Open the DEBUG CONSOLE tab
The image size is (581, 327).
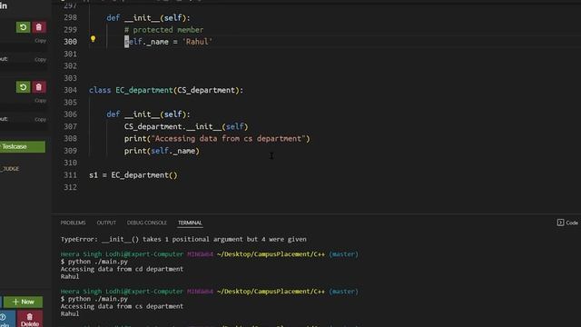(x=147, y=223)
